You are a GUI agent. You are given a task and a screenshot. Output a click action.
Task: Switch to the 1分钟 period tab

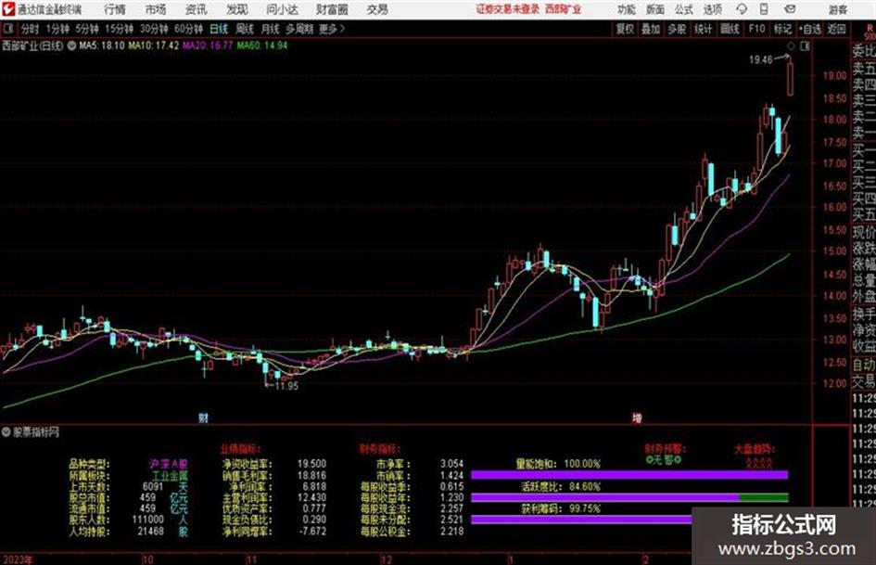57,29
